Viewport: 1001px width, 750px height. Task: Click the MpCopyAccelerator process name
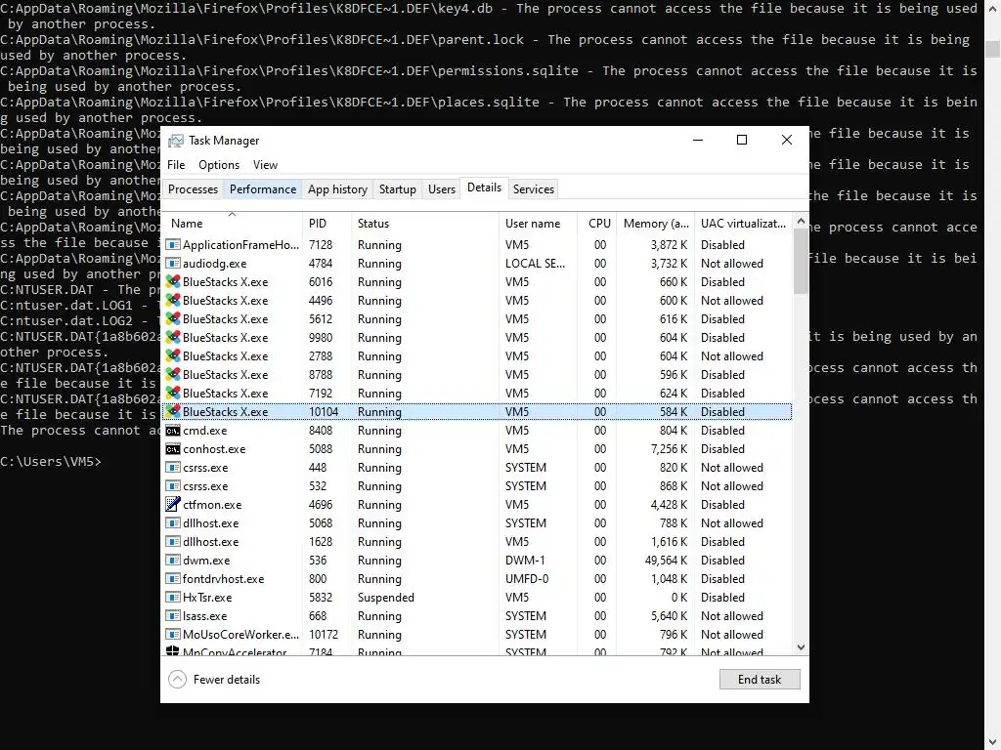click(235, 651)
